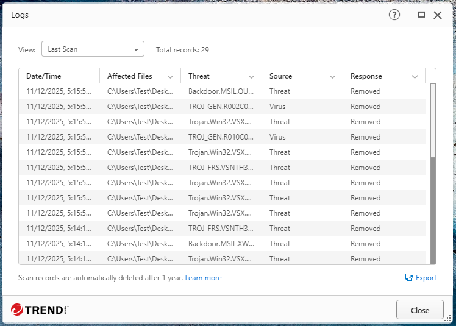Click Virus source in TROJ_GEN.R010C0 row
This screenshot has width=456, height=326.
coord(277,137)
